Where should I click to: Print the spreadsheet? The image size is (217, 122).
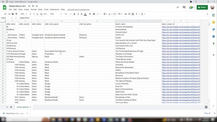13,14
